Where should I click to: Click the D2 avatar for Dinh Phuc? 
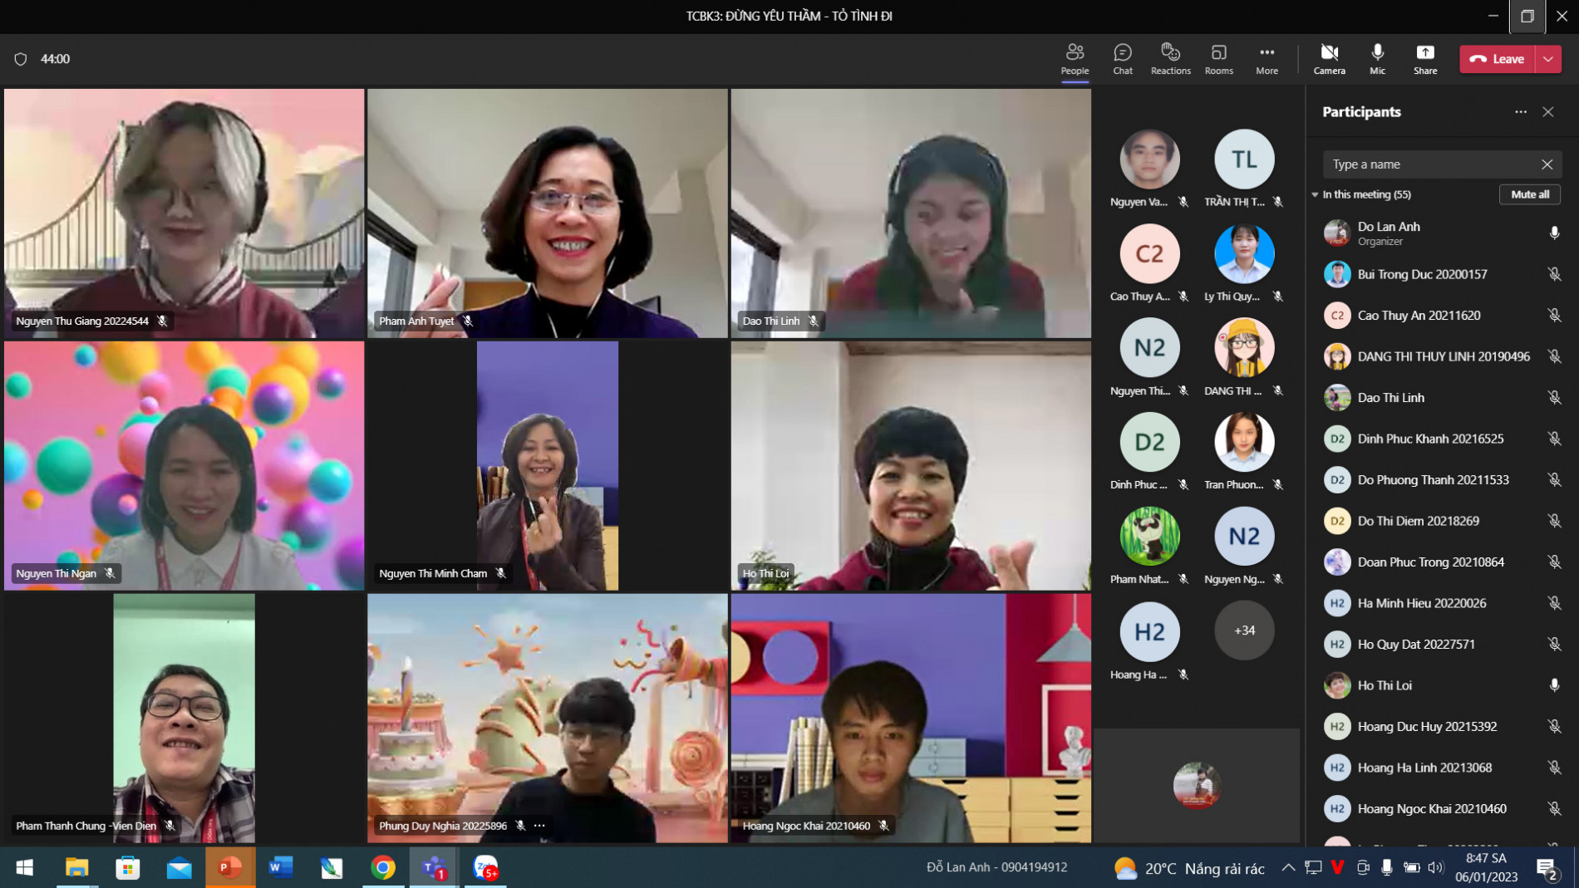pyautogui.click(x=1149, y=442)
